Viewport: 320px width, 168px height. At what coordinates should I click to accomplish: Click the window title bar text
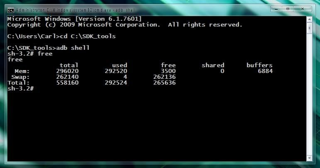click(x=76, y=10)
